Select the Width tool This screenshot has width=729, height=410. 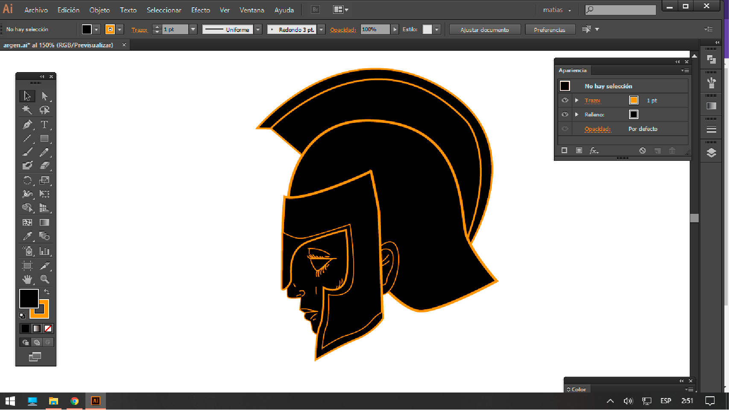(x=27, y=194)
